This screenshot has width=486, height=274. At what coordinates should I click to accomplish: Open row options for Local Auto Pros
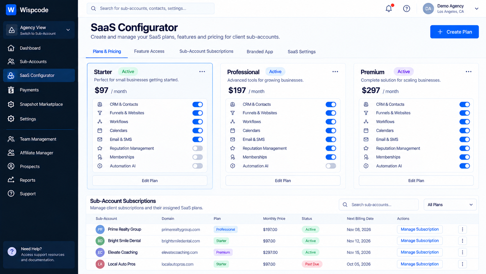click(462, 264)
